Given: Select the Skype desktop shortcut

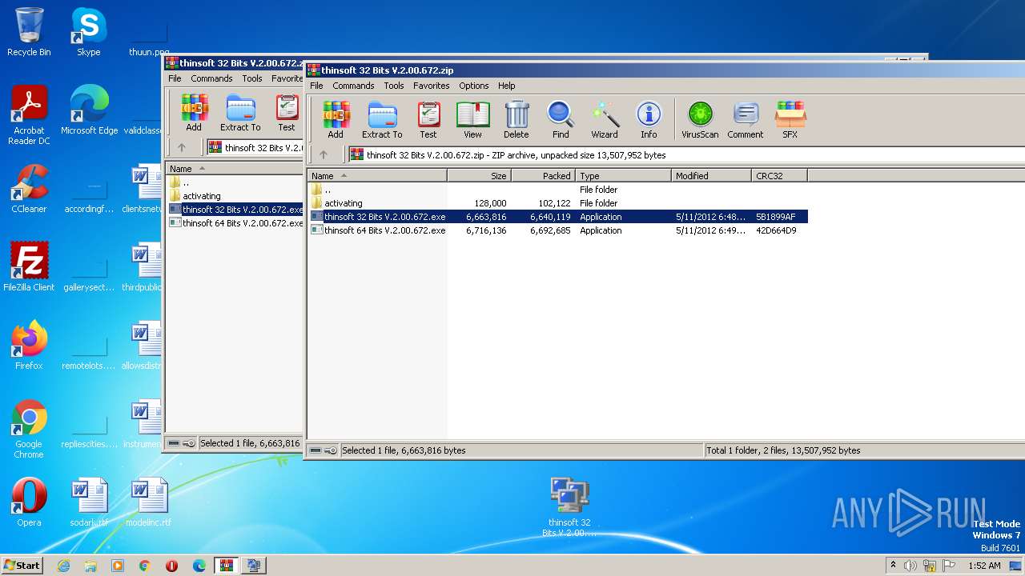Looking at the screenshot, I should coord(88,32).
